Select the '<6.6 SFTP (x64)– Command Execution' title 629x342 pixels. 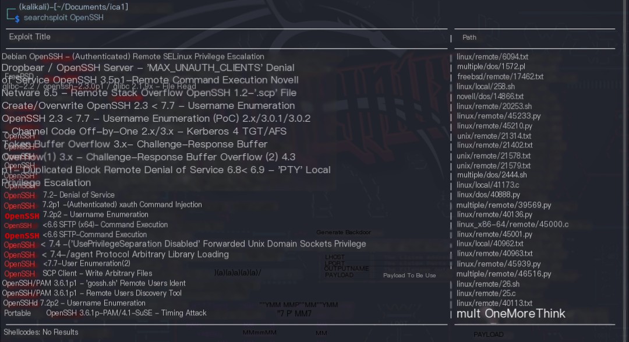coord(105,225)
